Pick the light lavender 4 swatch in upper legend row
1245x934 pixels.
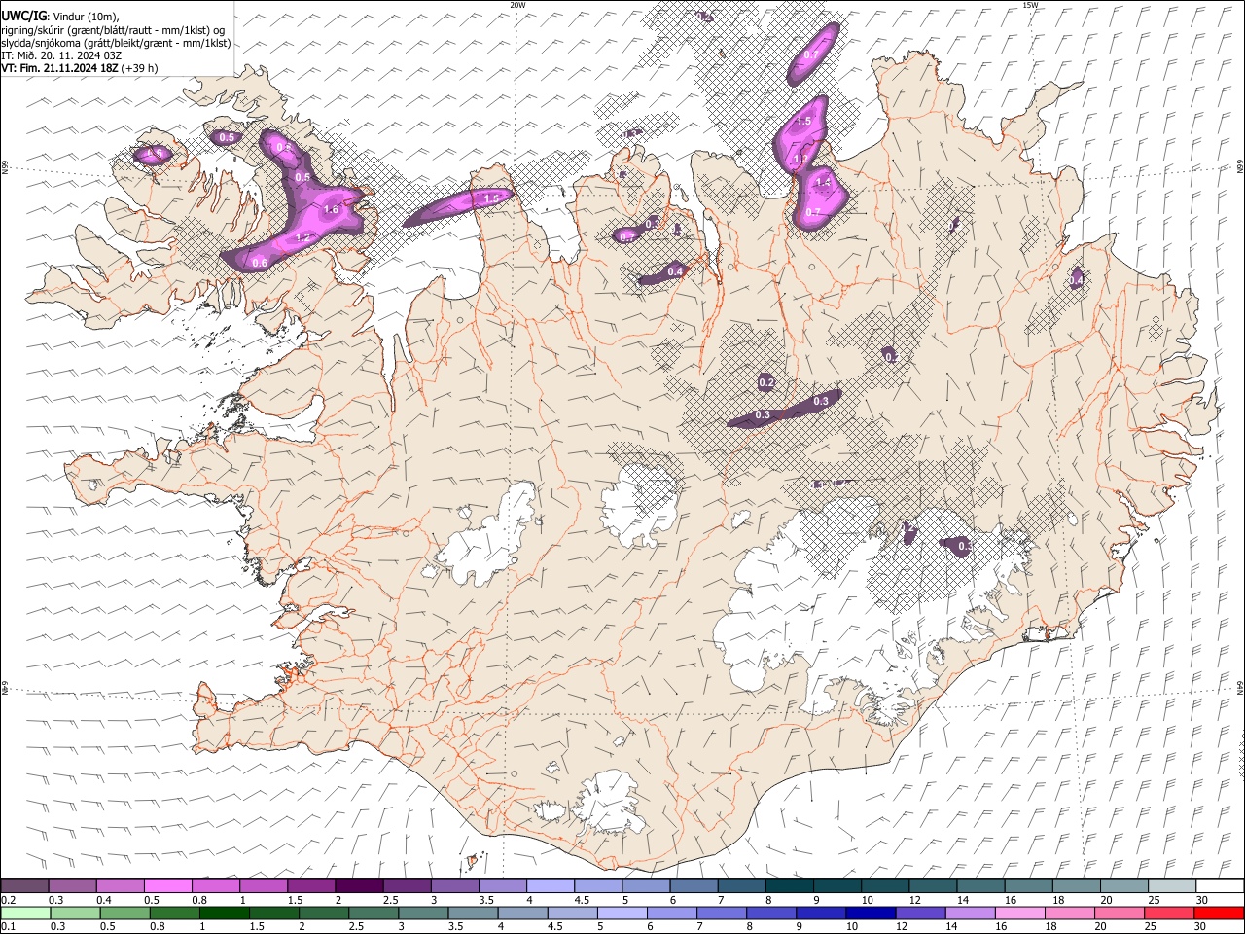(551, 885)
